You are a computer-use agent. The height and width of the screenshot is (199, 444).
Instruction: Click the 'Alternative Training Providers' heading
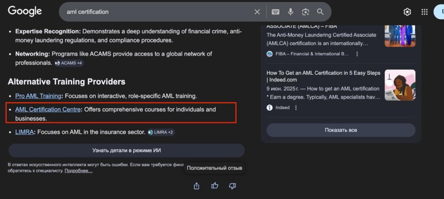tap(66, 82)
